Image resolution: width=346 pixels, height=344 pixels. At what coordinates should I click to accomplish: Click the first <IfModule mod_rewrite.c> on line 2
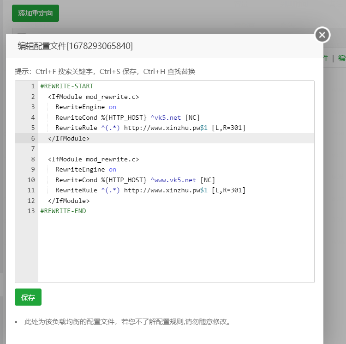93,97
